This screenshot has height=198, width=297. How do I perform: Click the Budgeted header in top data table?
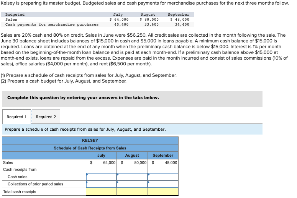(x=15, y=15)
